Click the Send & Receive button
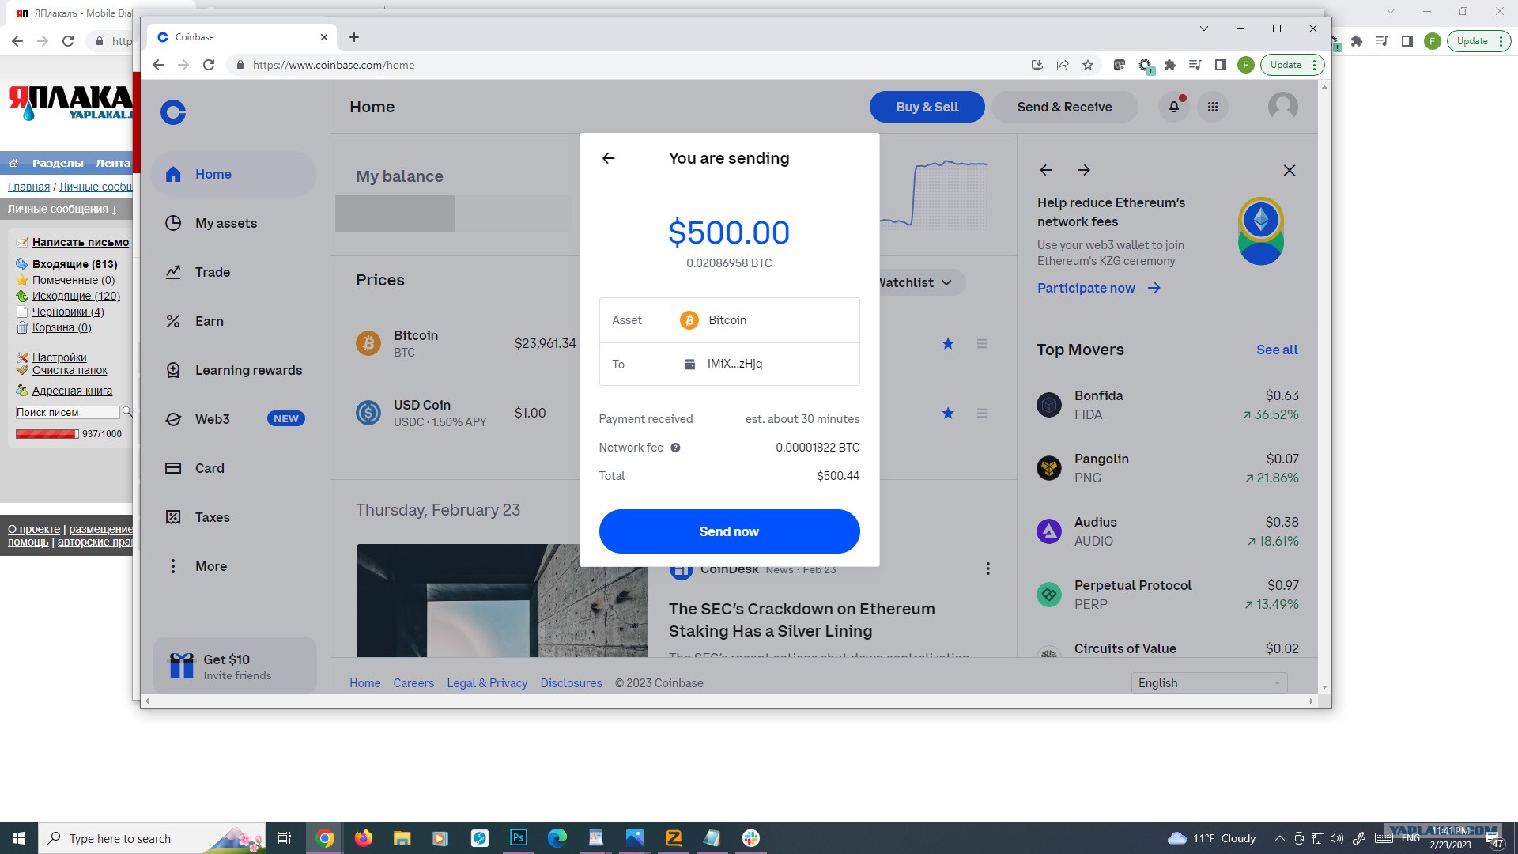 click(1064, 107)
